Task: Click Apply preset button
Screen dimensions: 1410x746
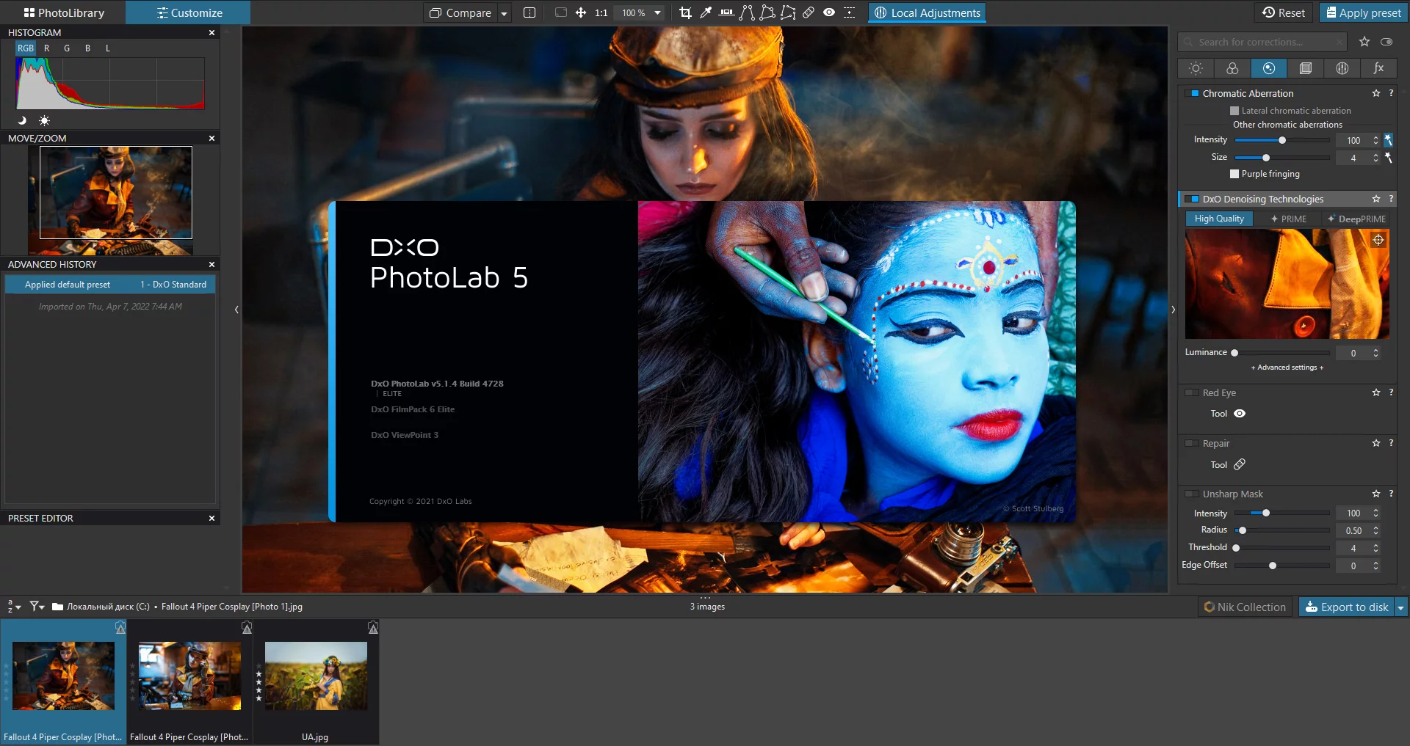Action: pyautogui.click(x=1363, y=12)
